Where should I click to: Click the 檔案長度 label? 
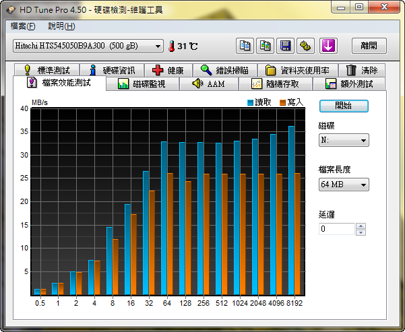[334, 170]
